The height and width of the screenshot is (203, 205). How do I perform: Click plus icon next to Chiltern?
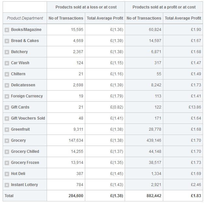[x=7, y=74]
